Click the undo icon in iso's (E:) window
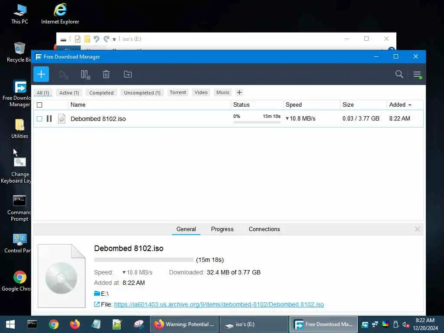The image size is (444, 333). (96, 39)
